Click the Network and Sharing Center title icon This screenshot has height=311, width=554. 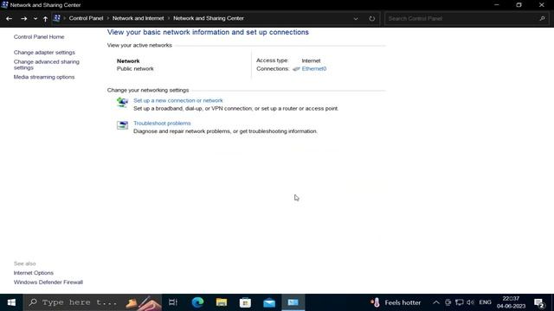pyautogui.click(x=4, y=4)
